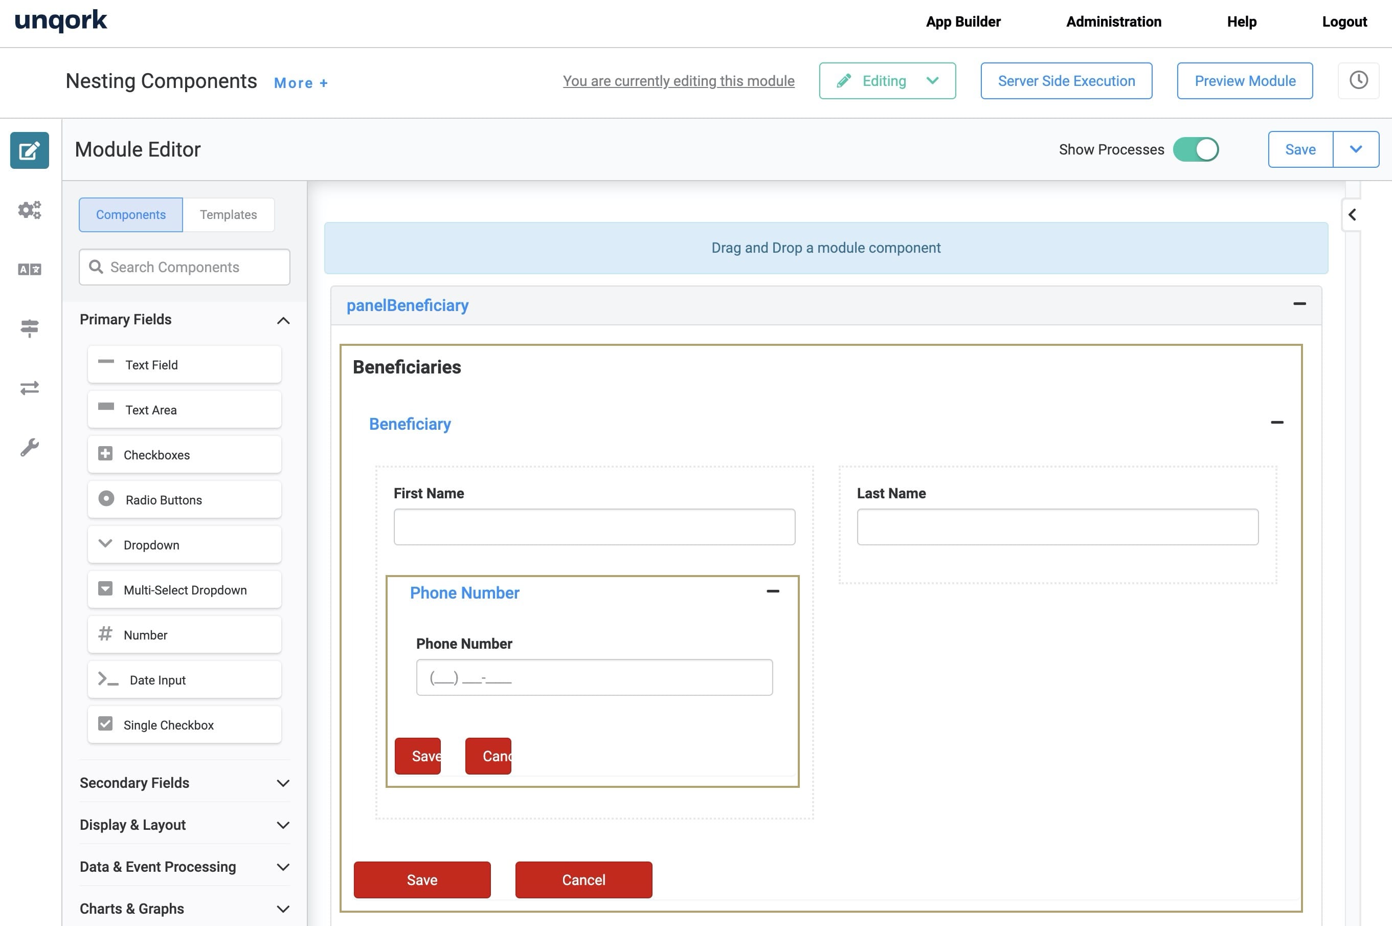
Task: Click the Number component hash icon
Action: [105, 634]
